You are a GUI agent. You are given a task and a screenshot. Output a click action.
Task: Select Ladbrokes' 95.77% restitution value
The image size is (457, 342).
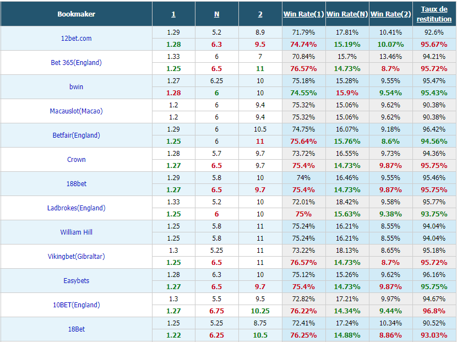[434, 202]
